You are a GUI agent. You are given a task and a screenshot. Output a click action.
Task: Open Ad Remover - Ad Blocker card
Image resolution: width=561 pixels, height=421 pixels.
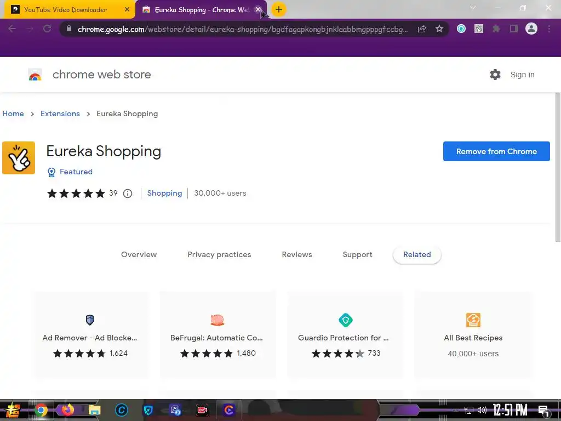pos(90,335)
